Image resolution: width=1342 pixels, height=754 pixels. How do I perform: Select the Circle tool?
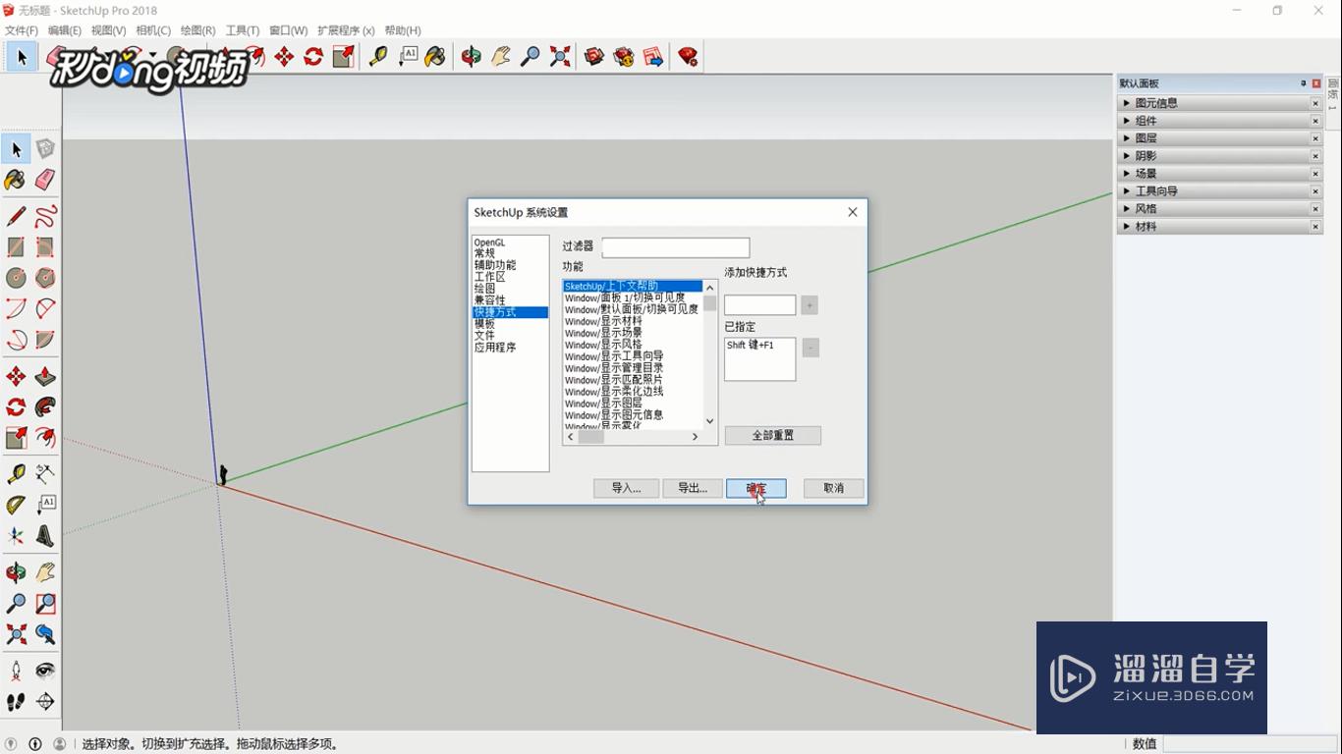pyautogui.click(x=16, y=278)
